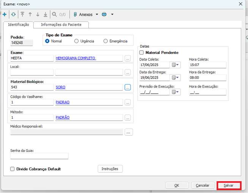
Task: Select the Emergência radio option
Action: (x=105, y=41)
